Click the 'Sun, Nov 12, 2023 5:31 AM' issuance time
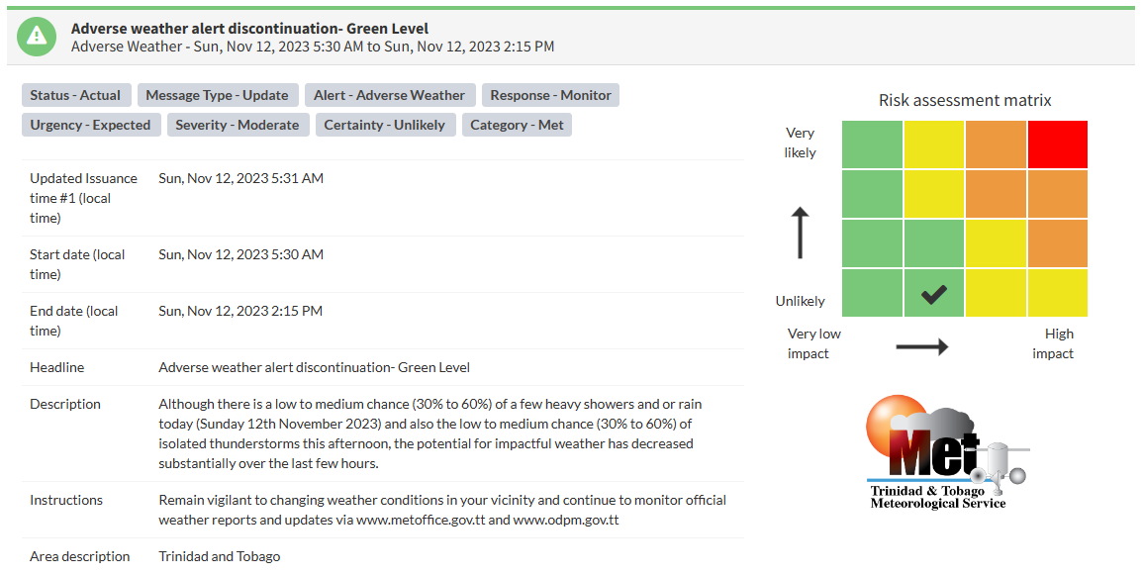The image size is (1142, 576). tap(241, 178)
